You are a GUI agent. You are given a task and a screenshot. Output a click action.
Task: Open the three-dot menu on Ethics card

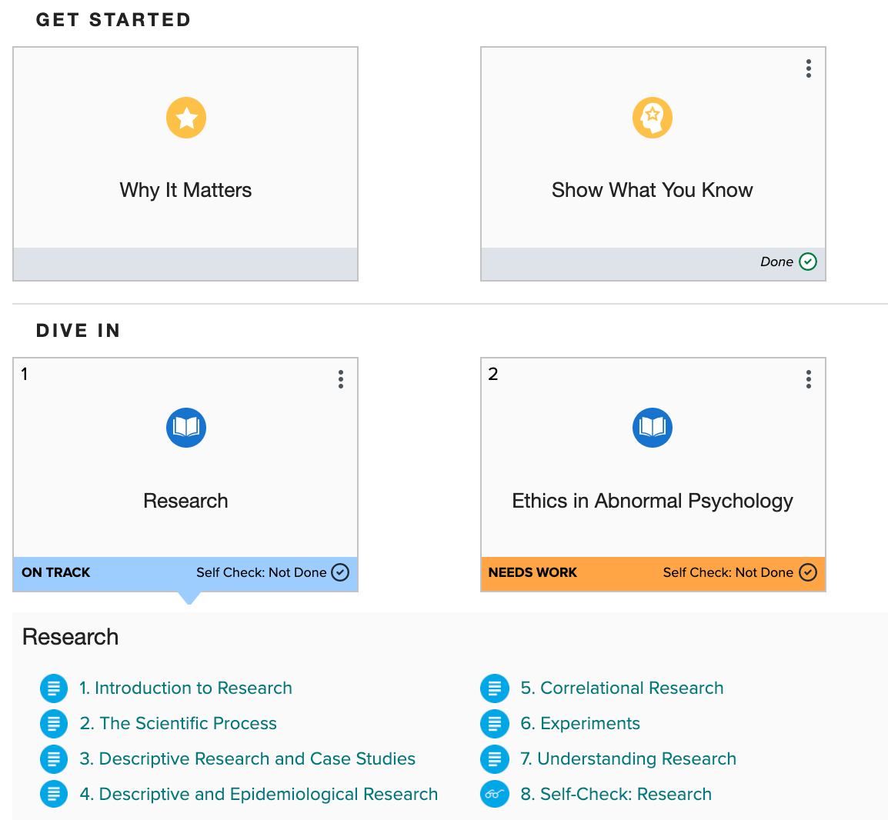point(808,379)
